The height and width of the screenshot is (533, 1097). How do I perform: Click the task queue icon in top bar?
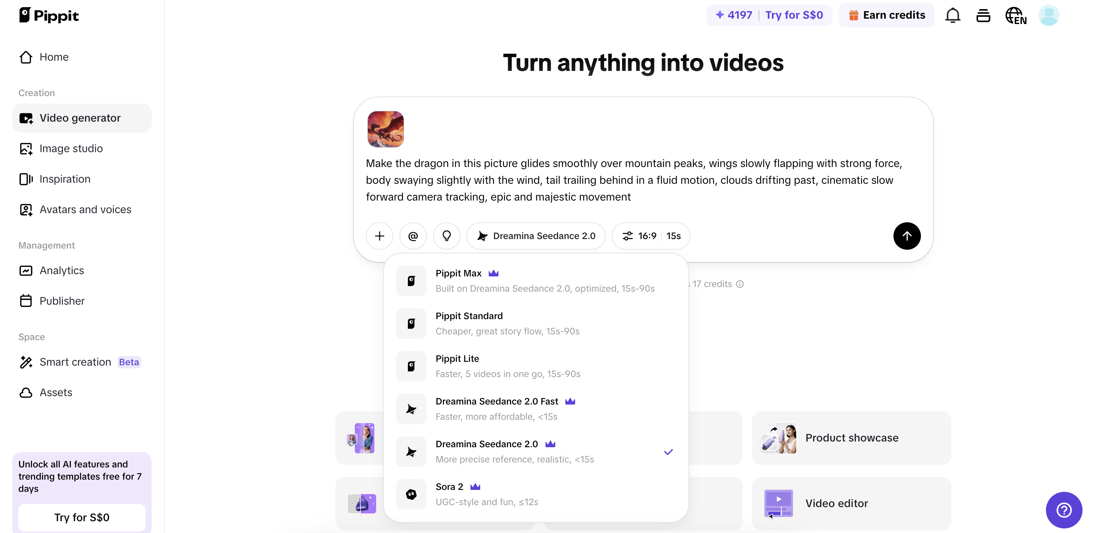pos(984,15)
